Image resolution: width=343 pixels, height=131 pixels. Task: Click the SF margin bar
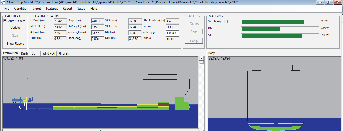click(280, 36)
